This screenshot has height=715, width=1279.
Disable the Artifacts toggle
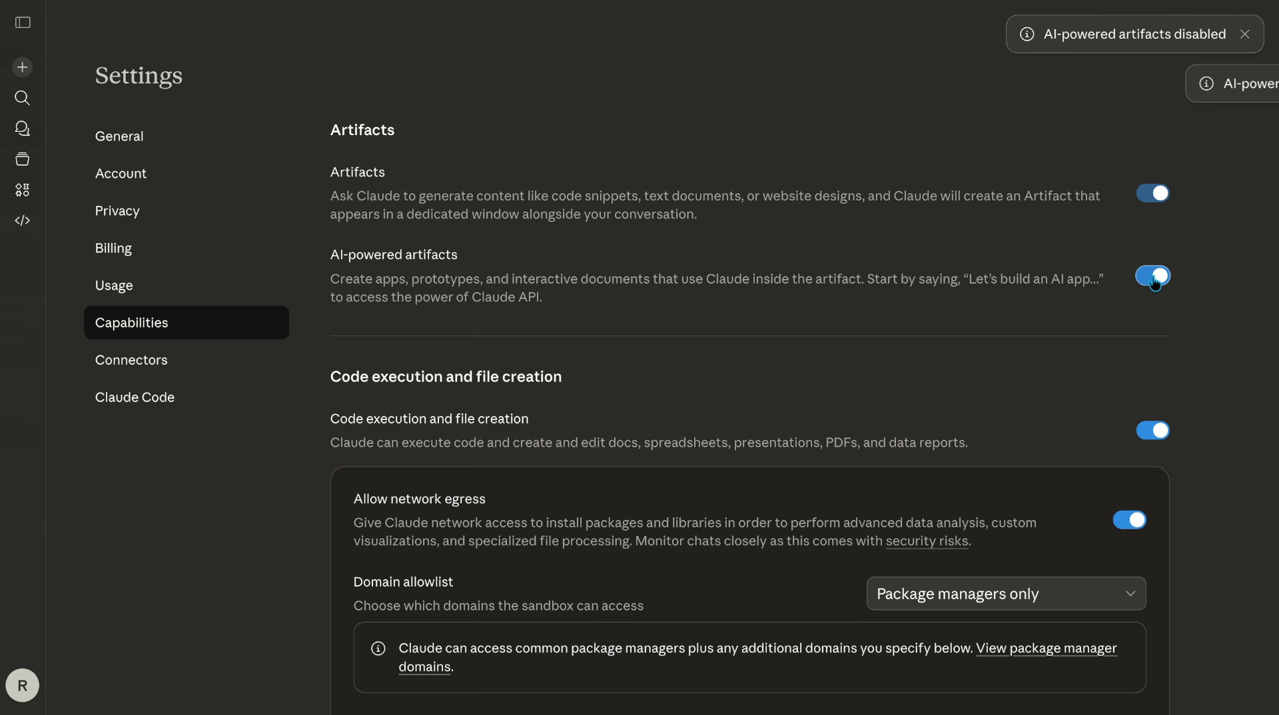1152,193
